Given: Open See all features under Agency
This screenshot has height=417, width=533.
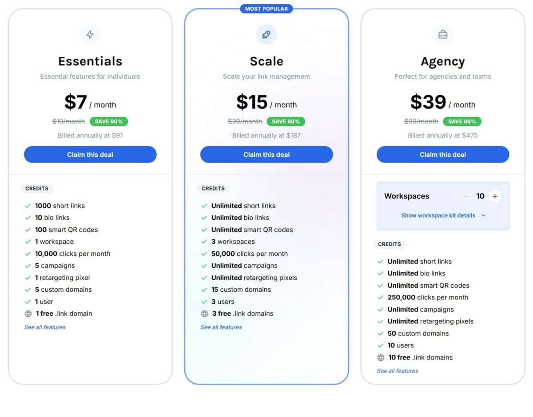Looking at the screenshot, I should [x=398, y=371].
